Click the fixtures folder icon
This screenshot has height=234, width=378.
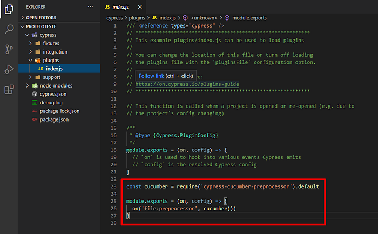pyautogui.click(x=38, y=43)
